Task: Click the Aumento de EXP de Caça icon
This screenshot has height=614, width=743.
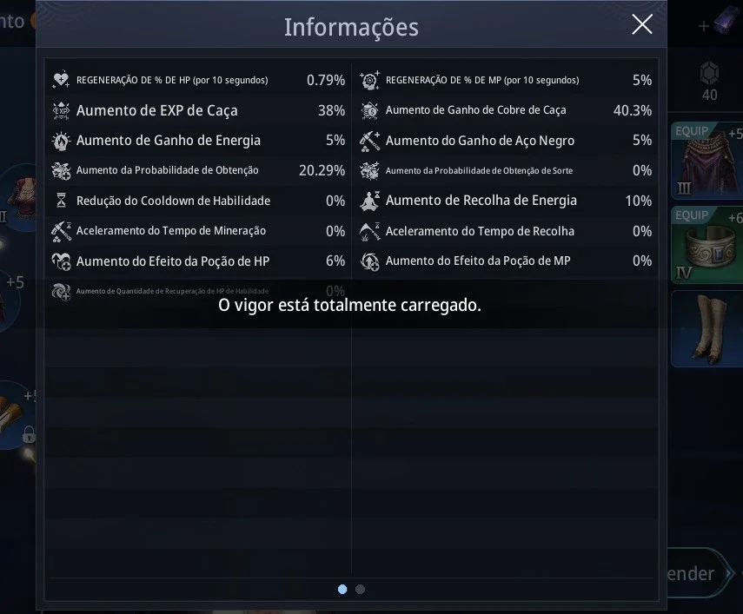Action: [61, 110]
